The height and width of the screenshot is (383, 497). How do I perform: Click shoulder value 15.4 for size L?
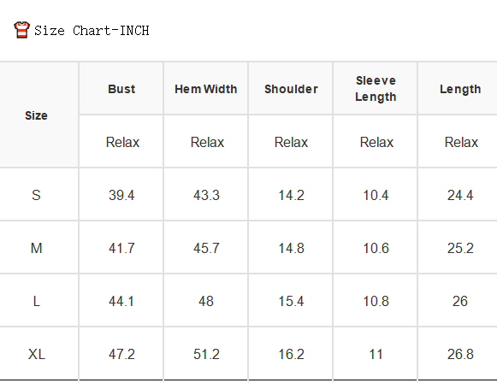[x=291, y=301]
